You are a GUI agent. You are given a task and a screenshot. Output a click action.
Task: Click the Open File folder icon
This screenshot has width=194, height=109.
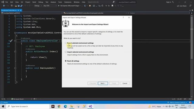[16, 6]
